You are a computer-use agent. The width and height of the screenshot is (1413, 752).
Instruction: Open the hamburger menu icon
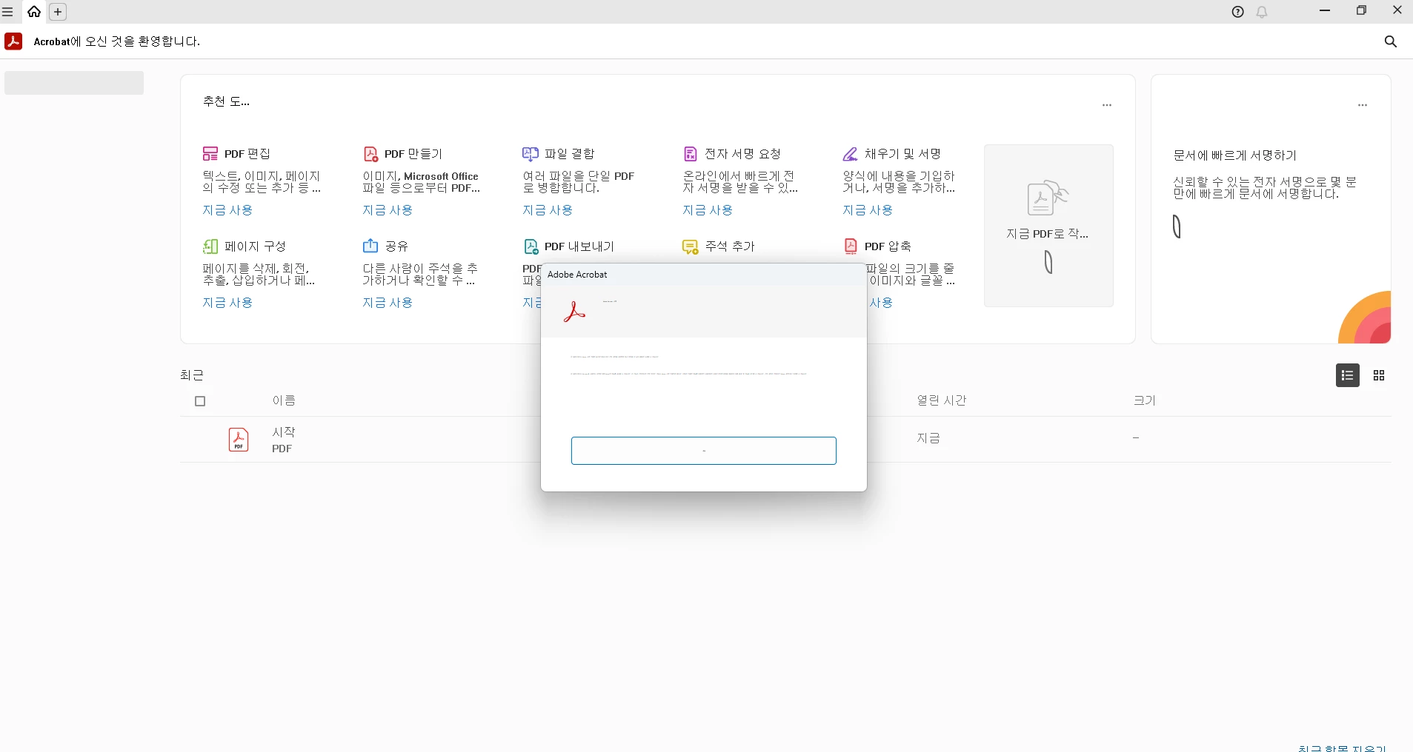click(7, 12)
